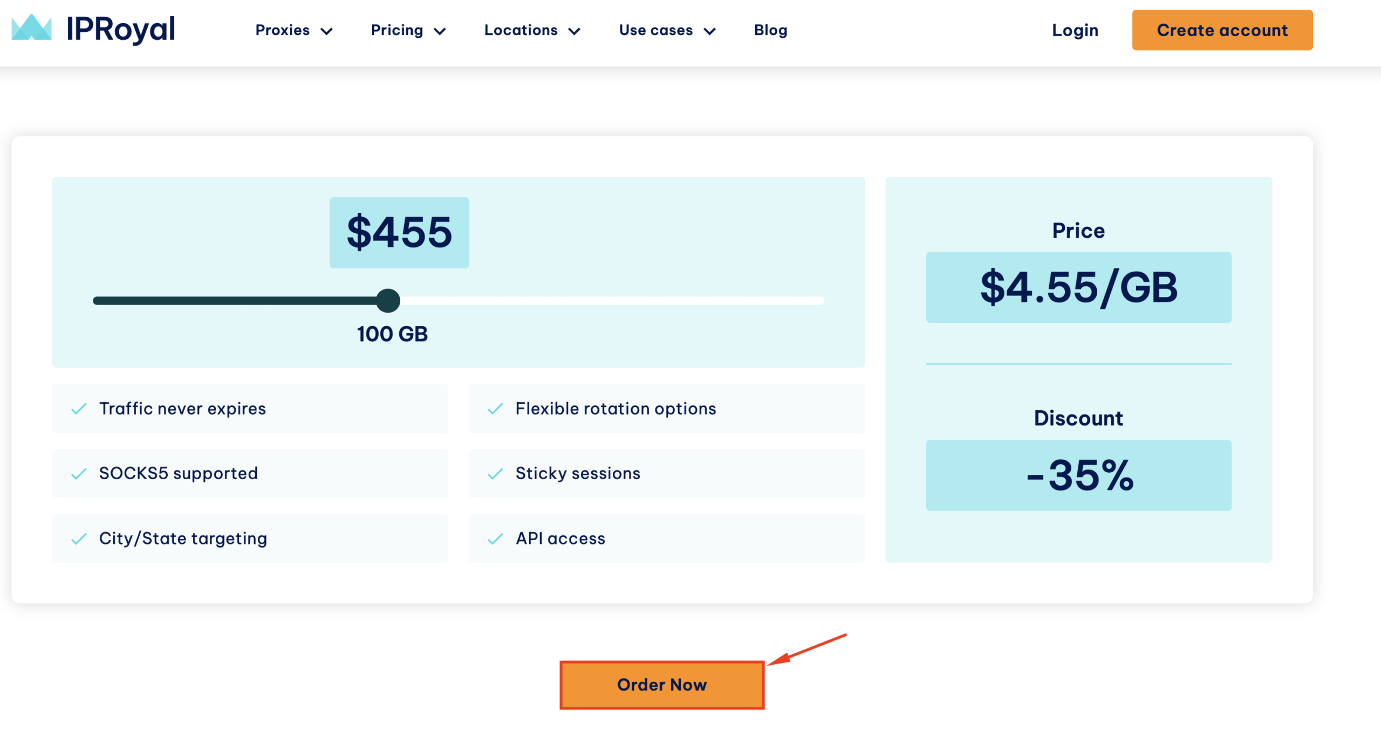This screenshot has height=753, width=1381.
Task: Click the checkmark beside City/State targeting
Action: pyautogui.click(x=79, y=538)
